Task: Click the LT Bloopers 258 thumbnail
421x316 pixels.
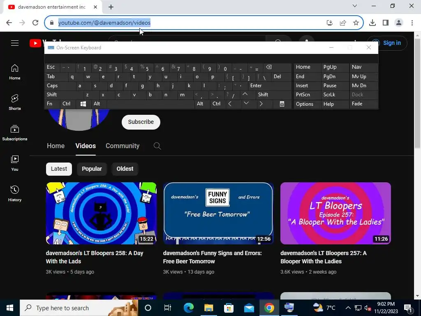Action: pos(101,214)
